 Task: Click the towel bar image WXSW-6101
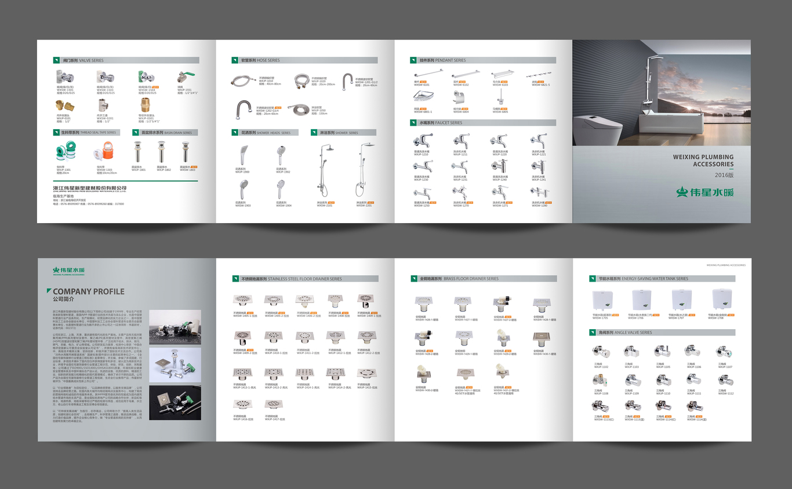(428, 72)
